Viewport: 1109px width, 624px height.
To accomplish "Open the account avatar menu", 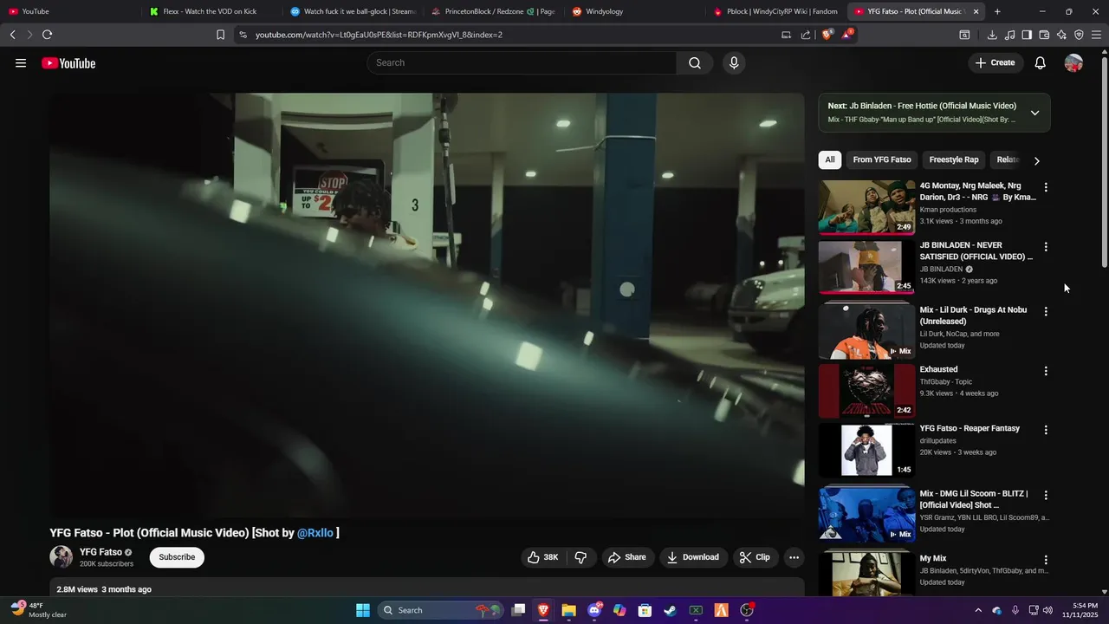I will click(x=1073, y=62).
